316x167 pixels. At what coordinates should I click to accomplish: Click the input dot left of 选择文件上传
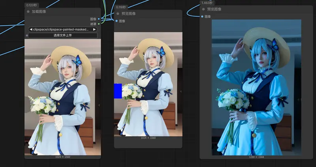click(x=27, y=36)
